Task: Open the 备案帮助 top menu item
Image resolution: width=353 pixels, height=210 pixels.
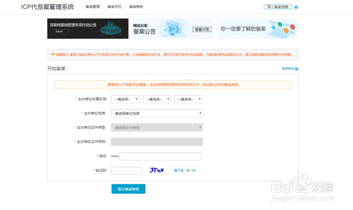Action: coord(136,7)
